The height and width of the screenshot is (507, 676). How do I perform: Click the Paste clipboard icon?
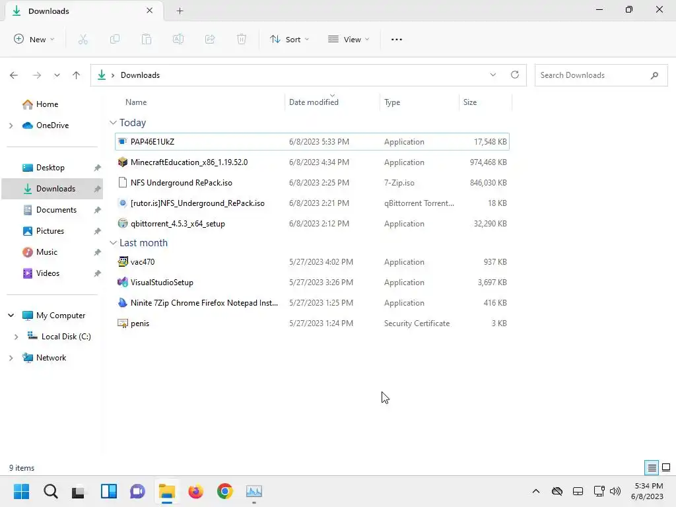(147, 39)
